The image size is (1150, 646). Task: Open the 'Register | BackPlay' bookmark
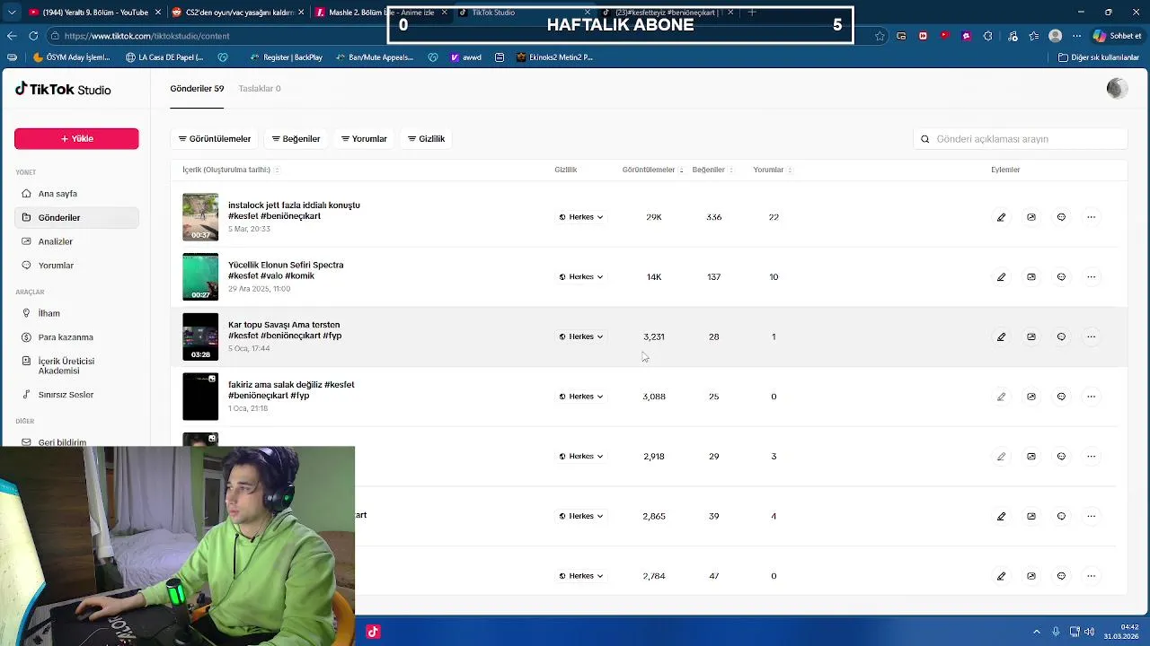[x=286, y=57]
